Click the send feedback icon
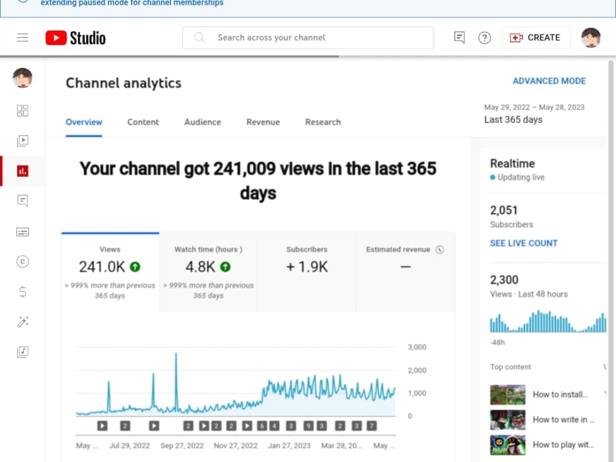 [x=459, y=38]
